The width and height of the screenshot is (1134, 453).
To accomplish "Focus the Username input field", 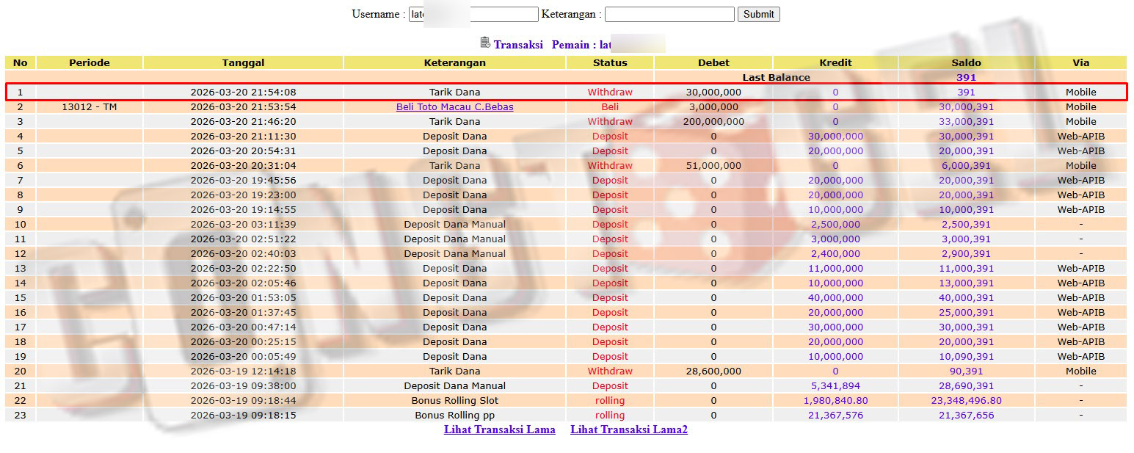I will tap(473, 14).
